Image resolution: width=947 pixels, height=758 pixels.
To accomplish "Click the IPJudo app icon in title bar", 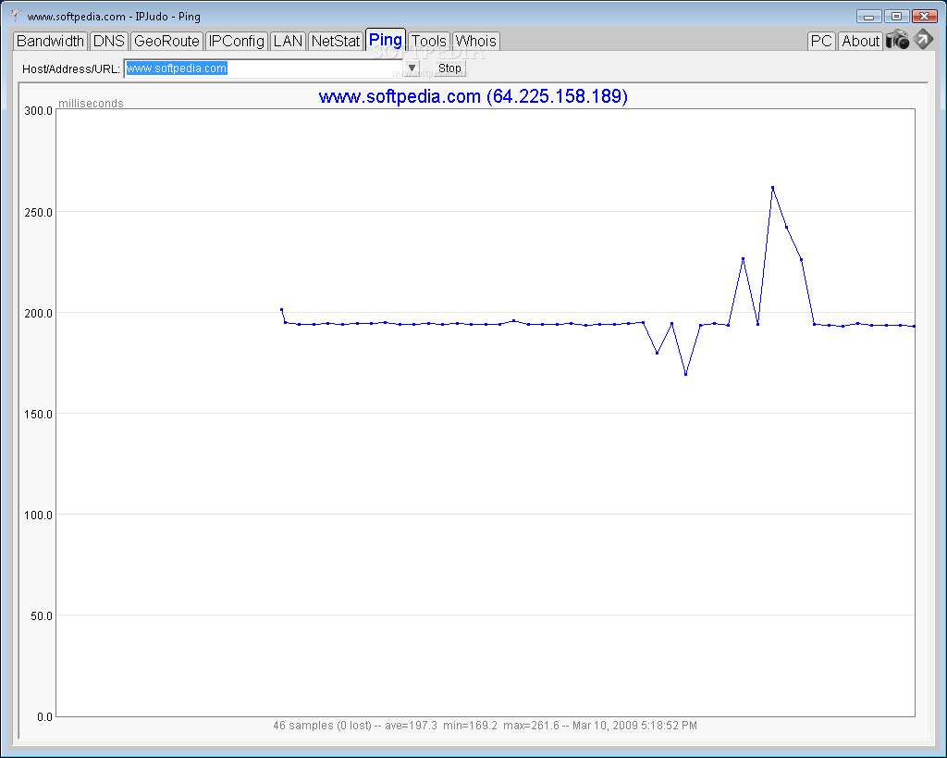I will [x=16, y=16].
